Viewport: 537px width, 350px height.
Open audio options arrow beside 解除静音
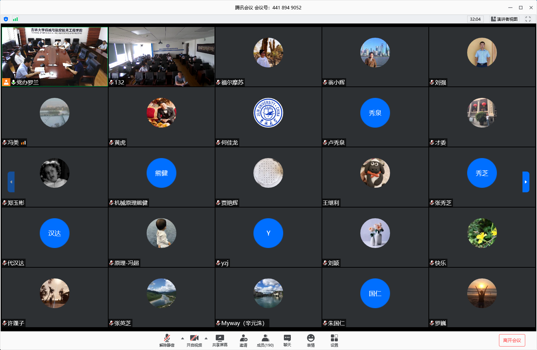pyautogui.click(x=183, y=338)
